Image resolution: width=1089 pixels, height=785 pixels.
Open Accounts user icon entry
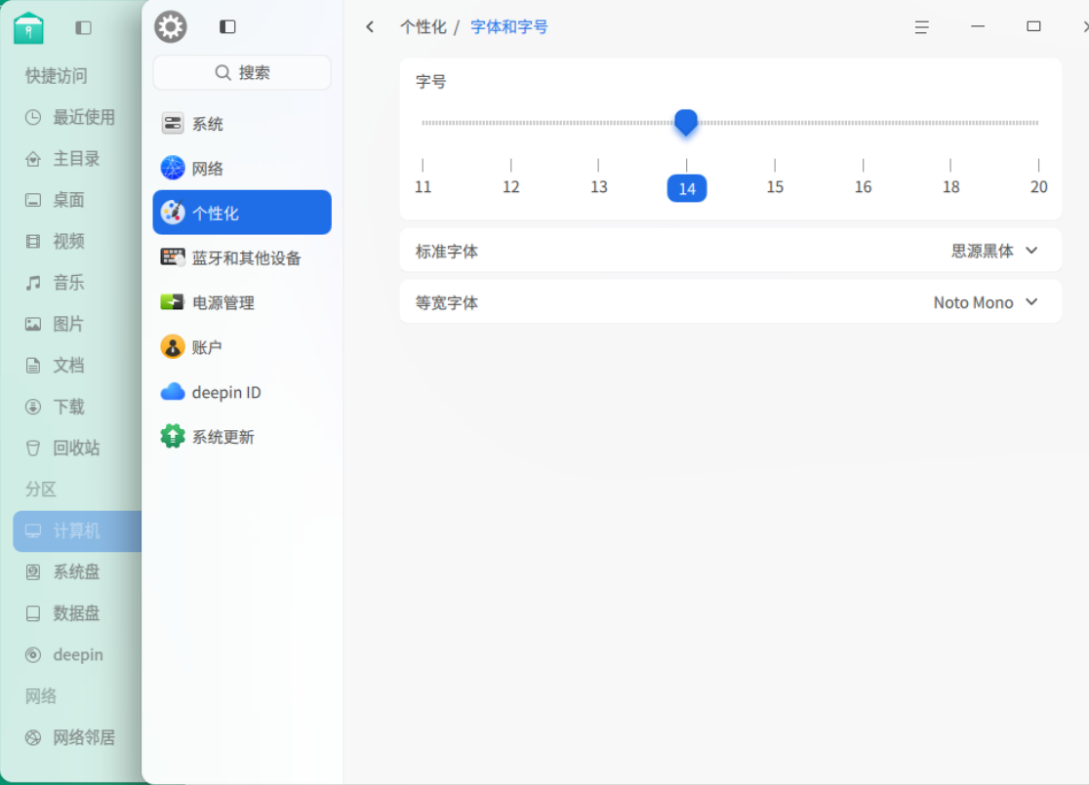pos(173,347)
